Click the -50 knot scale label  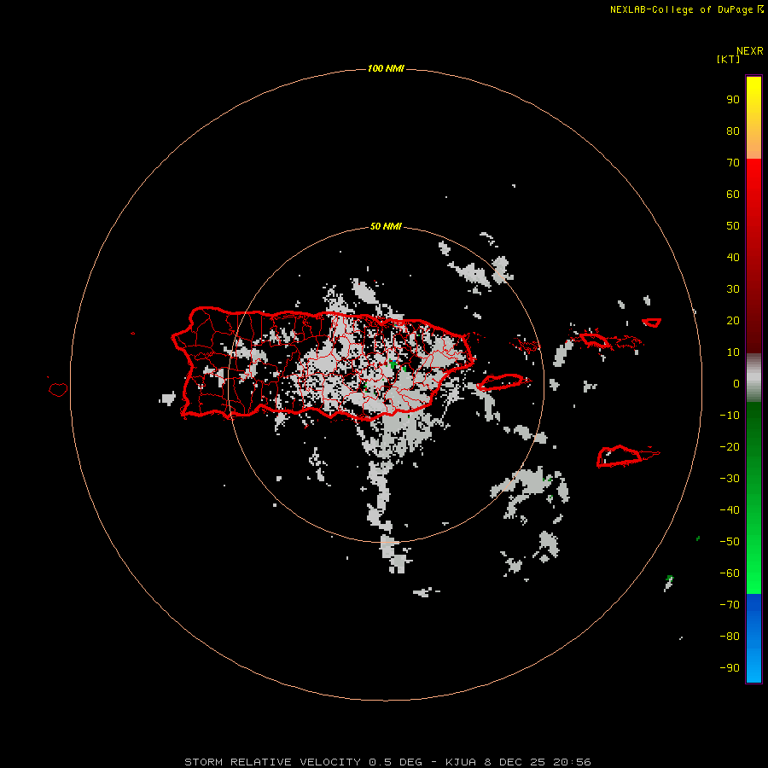click(x=730, y=542)
